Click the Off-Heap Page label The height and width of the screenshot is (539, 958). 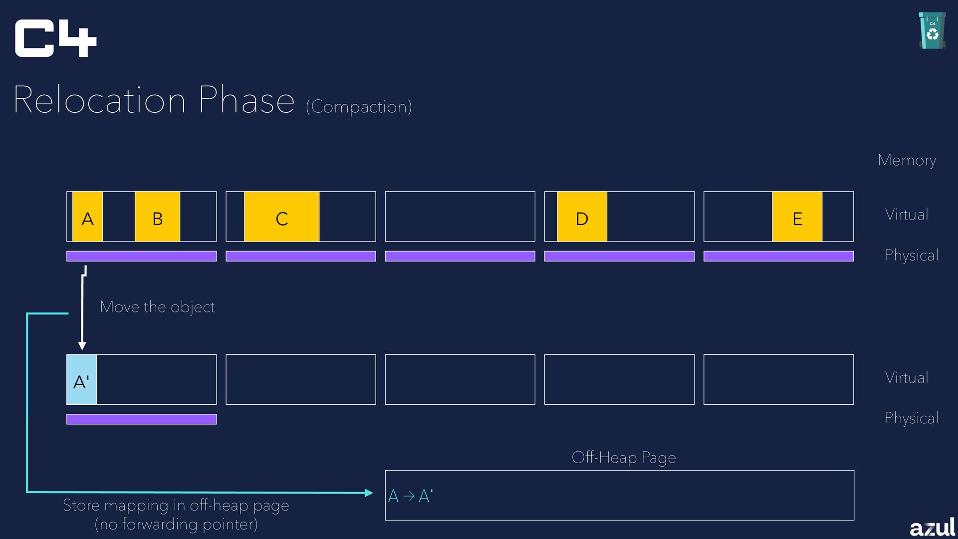(624, 457)
